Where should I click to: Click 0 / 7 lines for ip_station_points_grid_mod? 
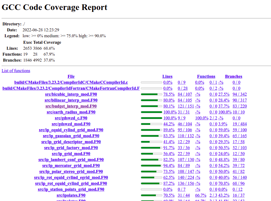181,189
